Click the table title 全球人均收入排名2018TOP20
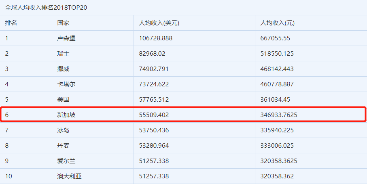The width and height of the screenshot is (367, 184). coord(46,8)
